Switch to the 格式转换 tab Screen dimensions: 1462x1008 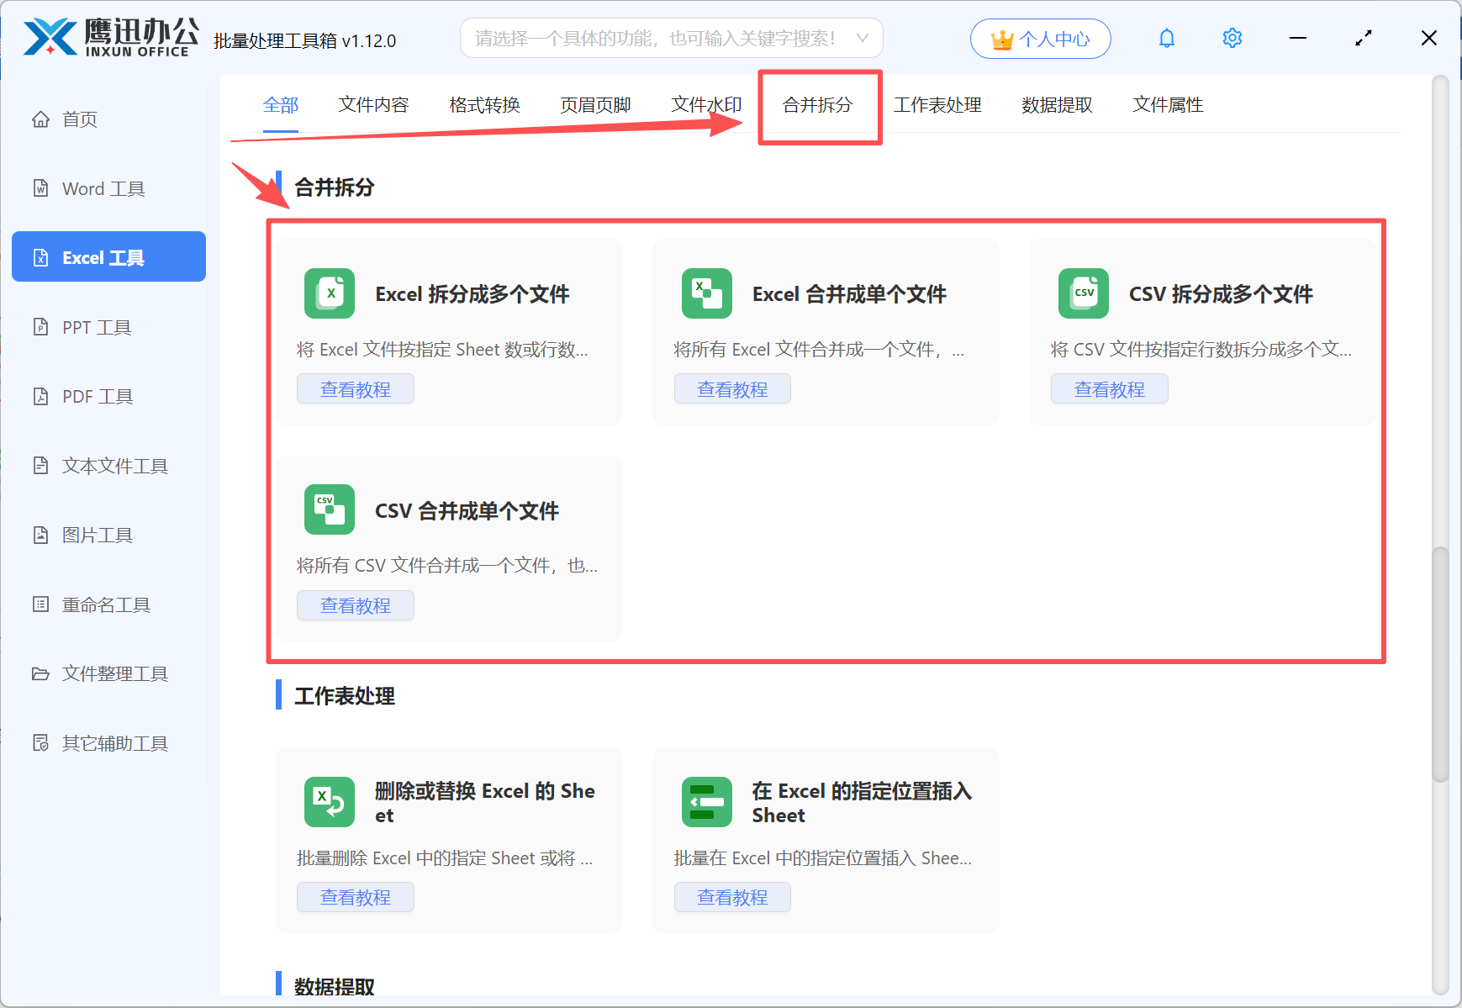[484, 105]
